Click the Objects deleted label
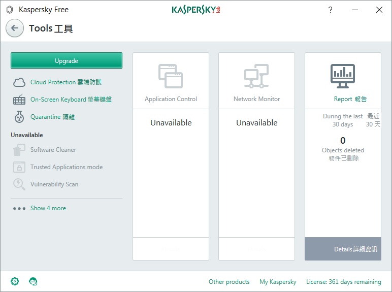Screen dimensions: 392x292 343,150
